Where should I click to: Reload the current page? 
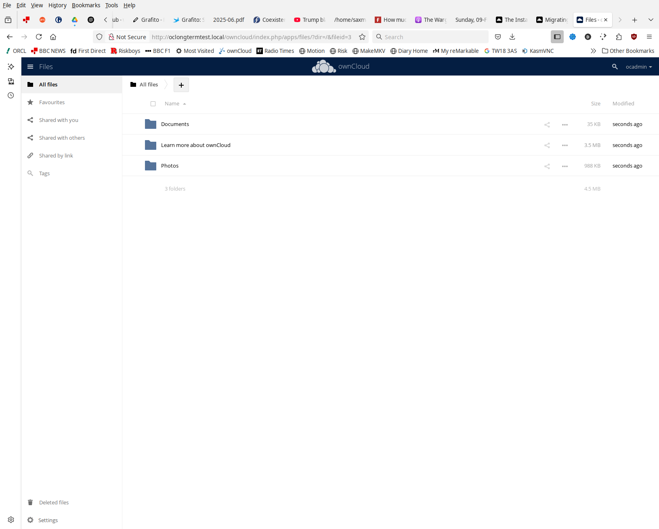39,37
